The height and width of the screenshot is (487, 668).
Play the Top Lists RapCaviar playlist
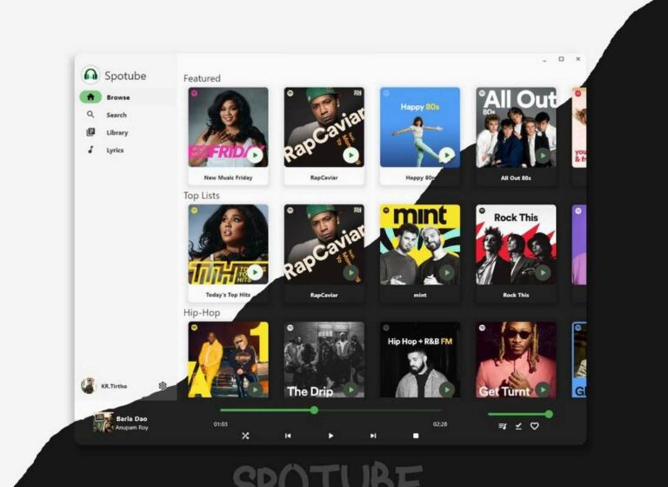click(351, 273)
